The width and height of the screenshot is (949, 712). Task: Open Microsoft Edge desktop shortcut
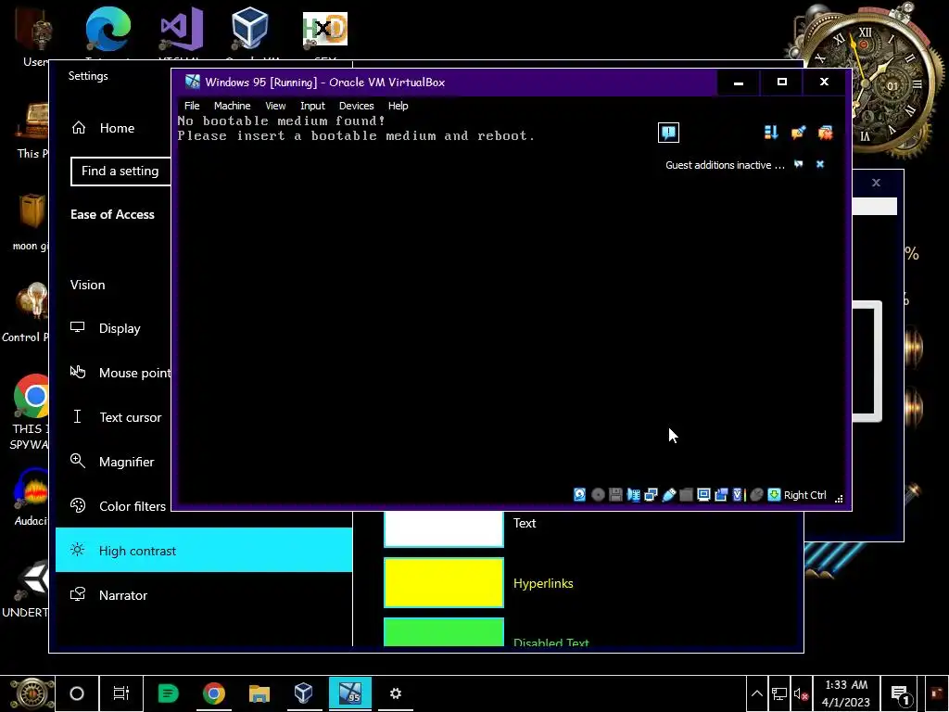(108, 29)
